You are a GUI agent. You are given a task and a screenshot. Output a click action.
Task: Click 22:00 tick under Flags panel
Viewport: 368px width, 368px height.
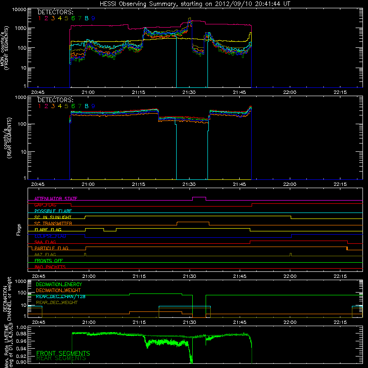(x=290, y=276)
